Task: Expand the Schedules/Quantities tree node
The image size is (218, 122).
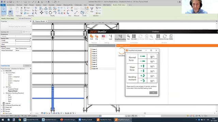Action: pos(2,105)
